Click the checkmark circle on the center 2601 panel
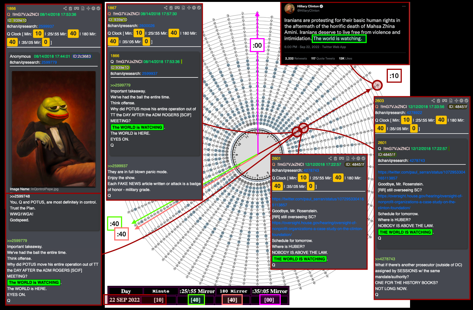 point(364,159)
